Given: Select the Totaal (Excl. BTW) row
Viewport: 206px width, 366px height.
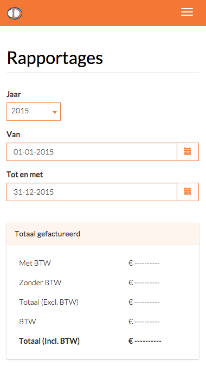Looking at the screenshot, I should click(x=102, y=302).
